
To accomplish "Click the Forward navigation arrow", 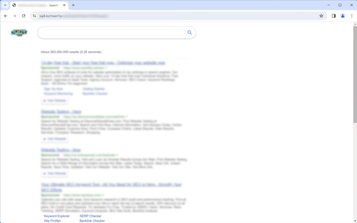I will click(15, 16).
